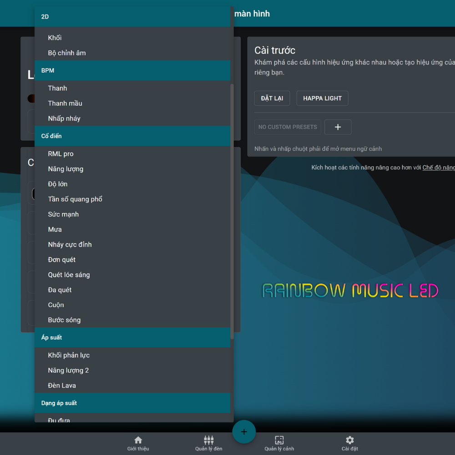Pick the Nhấp nháy effect
The width and height of the screenshot is (455, 455).
click(64, 118)
